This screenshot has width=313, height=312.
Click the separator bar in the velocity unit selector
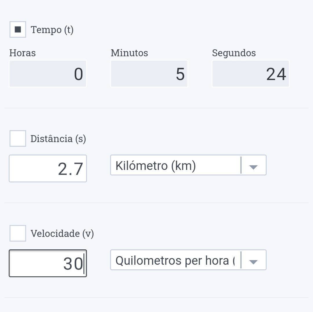(x=241, y=260)
